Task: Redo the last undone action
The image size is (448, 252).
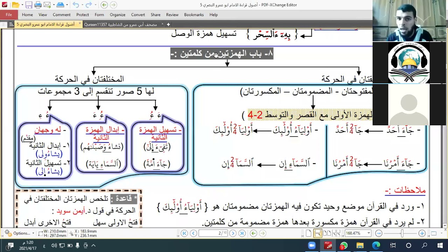Action: (x=89, y=5)
